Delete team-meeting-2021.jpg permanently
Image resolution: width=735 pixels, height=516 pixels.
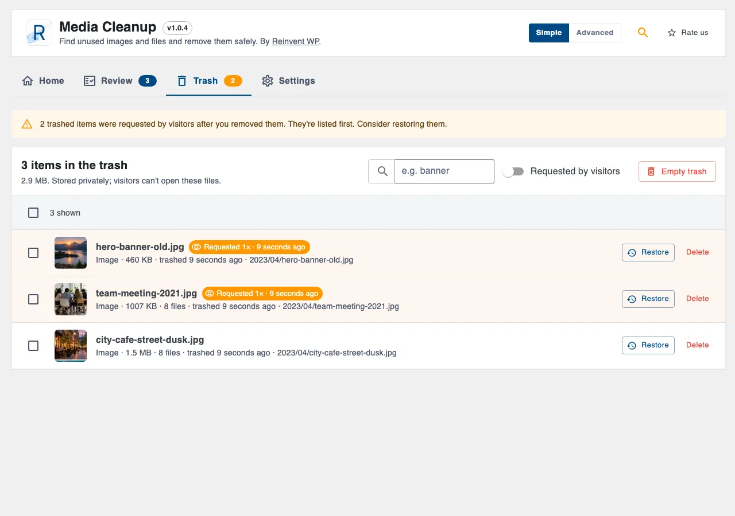point(698,299)
